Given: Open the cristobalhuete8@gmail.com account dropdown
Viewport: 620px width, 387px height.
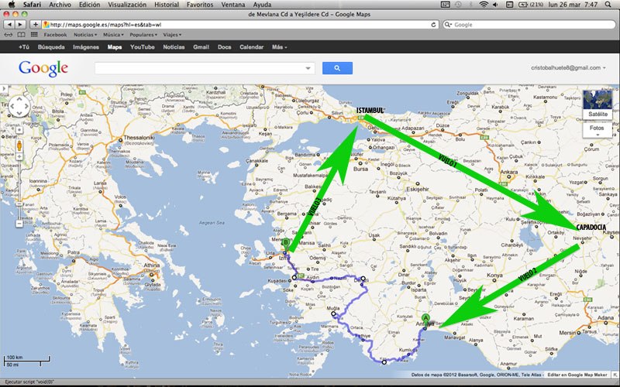Looking at the screenshot, I should pyautogui.click(x=568, y=68).
